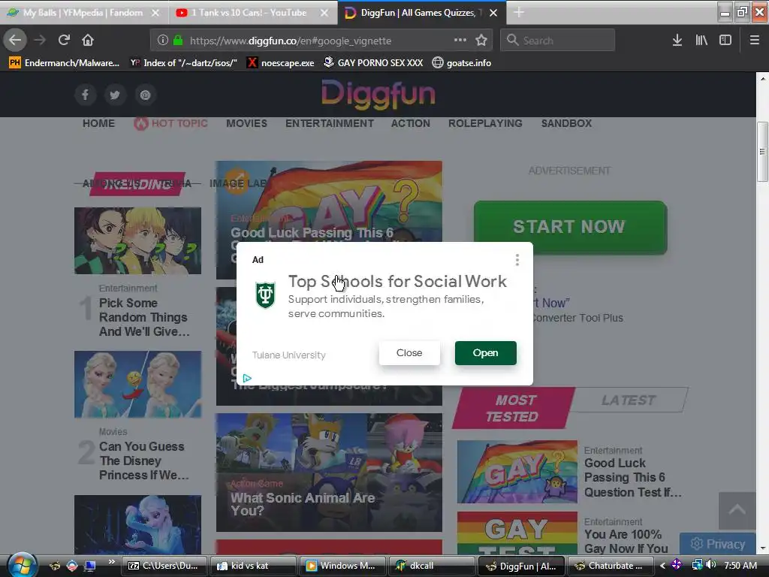Expand quick launch overflow chevron
This screenshot has width=769, height=577.
[112, 562]
